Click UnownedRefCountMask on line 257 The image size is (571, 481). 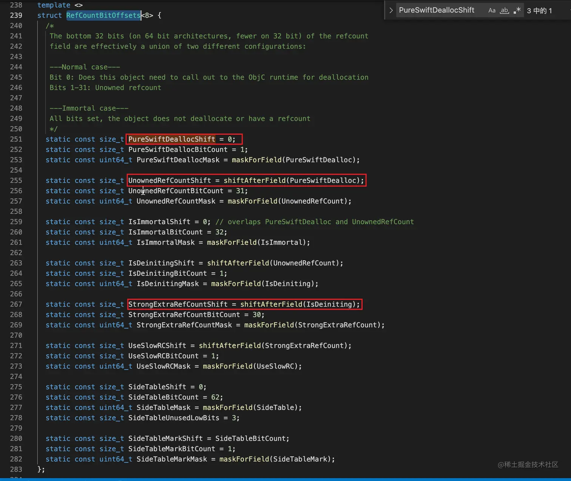(176, 201)
